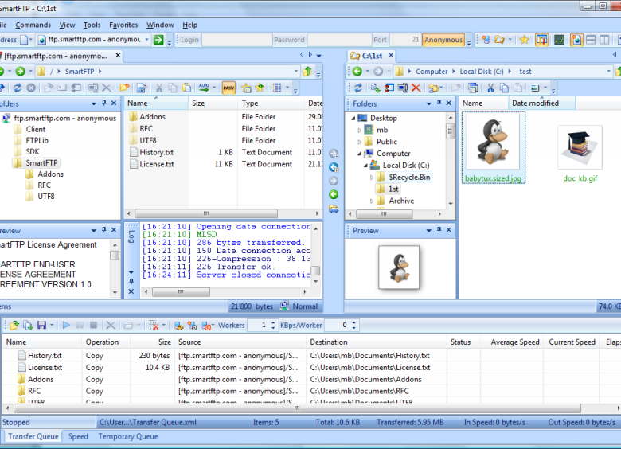Click the favorites star icon in top toolbar
The image size is (621, 449).
524,40
